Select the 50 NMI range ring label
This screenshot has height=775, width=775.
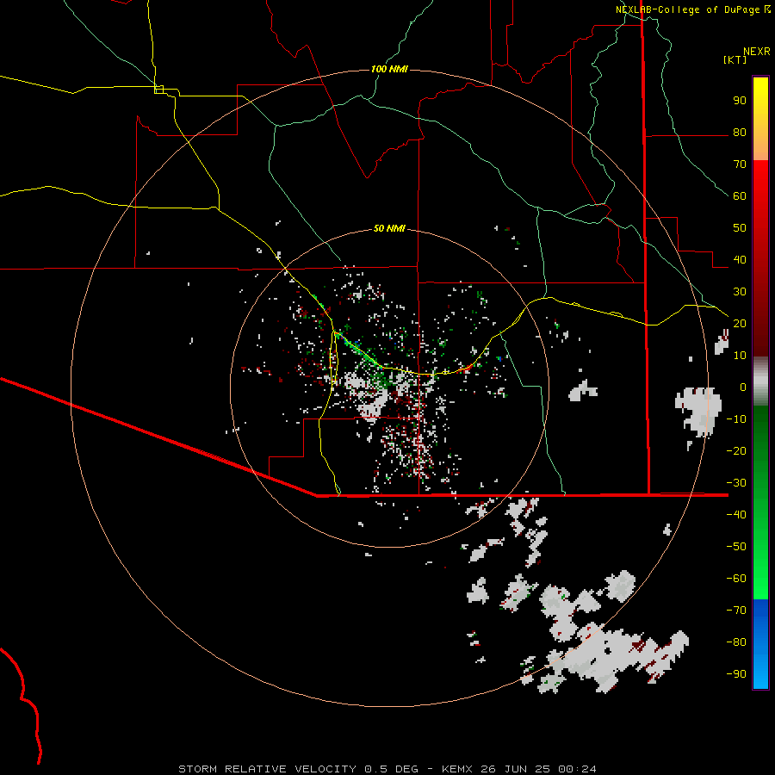tap(389, 228)
